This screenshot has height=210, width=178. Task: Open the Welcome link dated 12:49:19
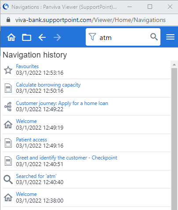pos(26,121)
